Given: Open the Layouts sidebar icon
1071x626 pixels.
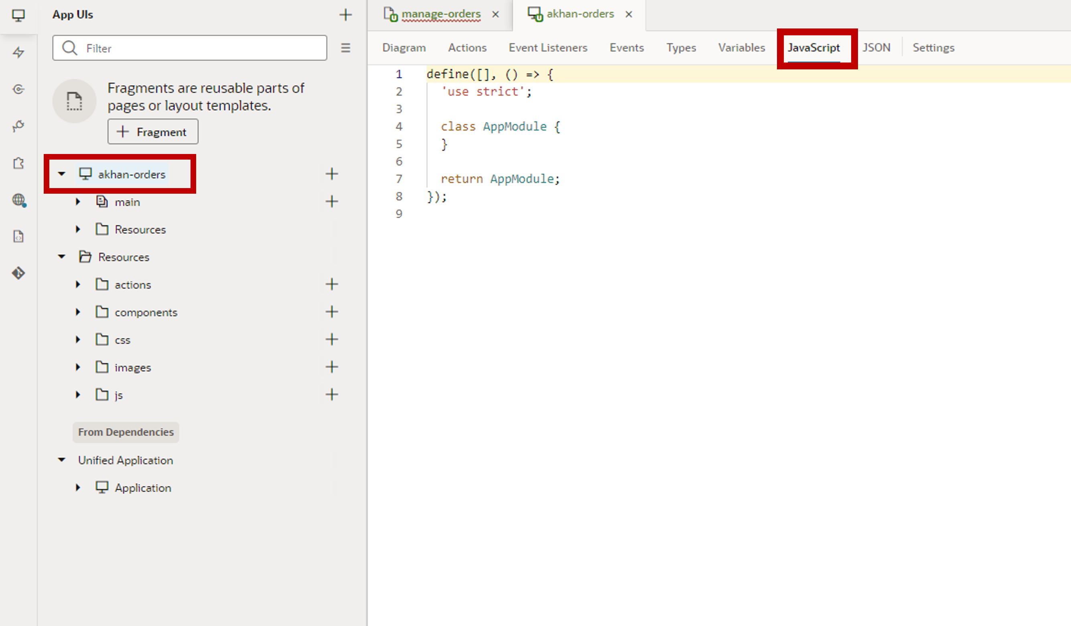Looking at the screenshot, I should (x=18, y=126).
